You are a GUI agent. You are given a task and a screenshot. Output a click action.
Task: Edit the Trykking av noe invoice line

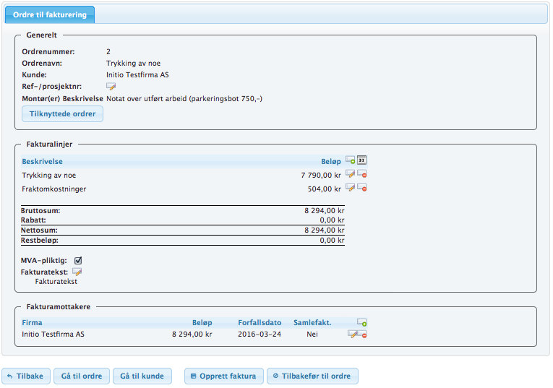coord(350,173)
